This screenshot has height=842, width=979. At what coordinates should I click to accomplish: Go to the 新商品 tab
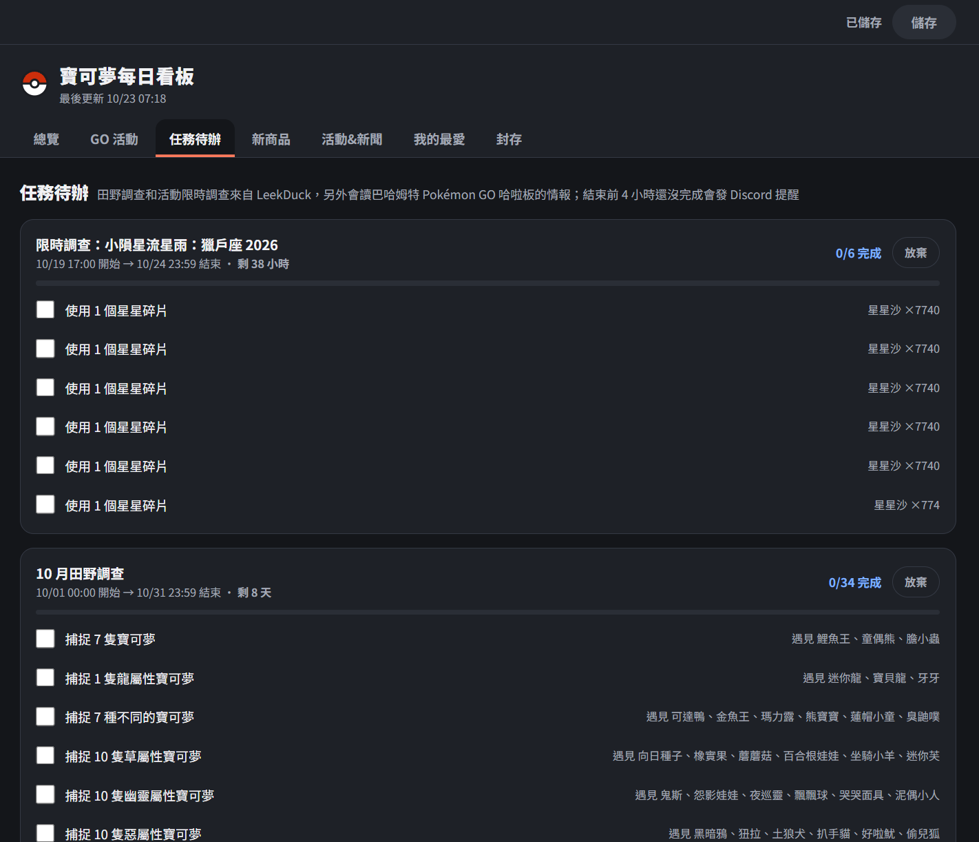271,139
